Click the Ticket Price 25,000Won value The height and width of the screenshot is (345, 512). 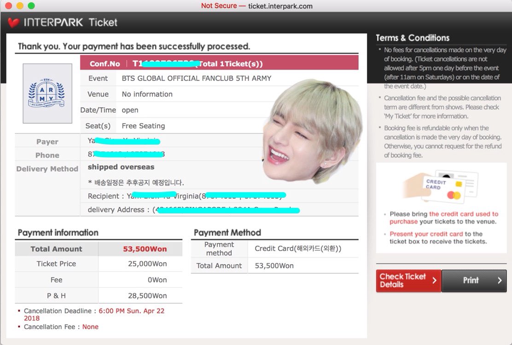coord(147,264)
